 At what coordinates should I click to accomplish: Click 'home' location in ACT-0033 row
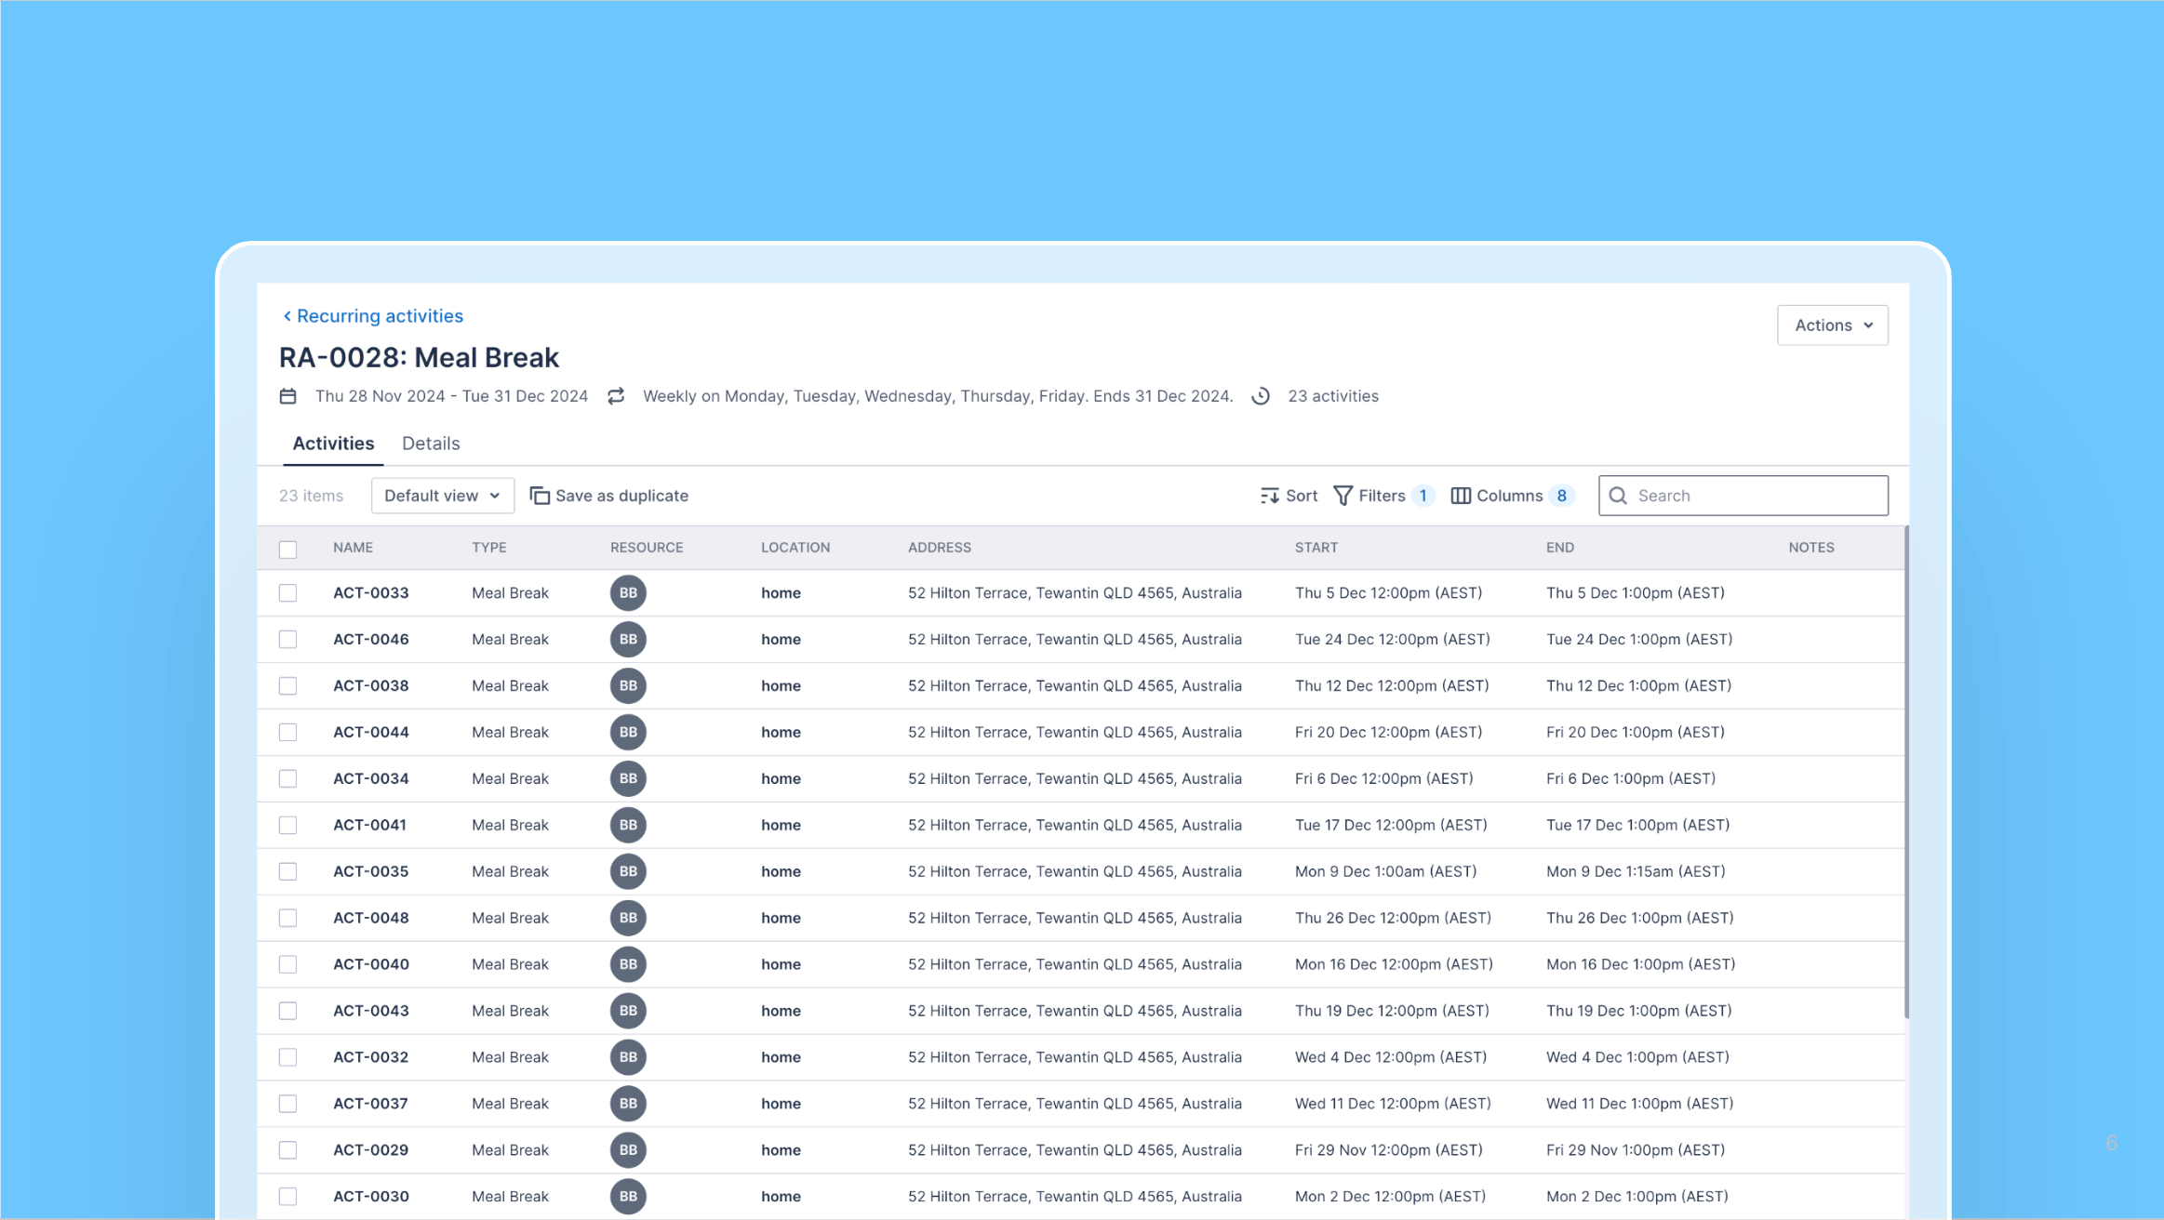pos(781,593)
